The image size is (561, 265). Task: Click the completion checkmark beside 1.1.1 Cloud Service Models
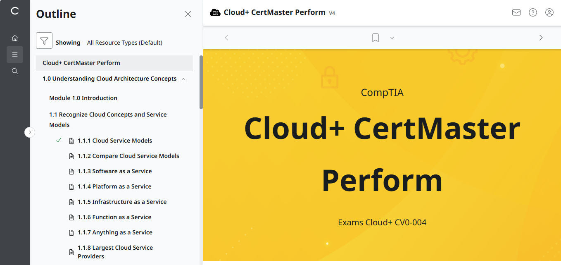(58, 140)
